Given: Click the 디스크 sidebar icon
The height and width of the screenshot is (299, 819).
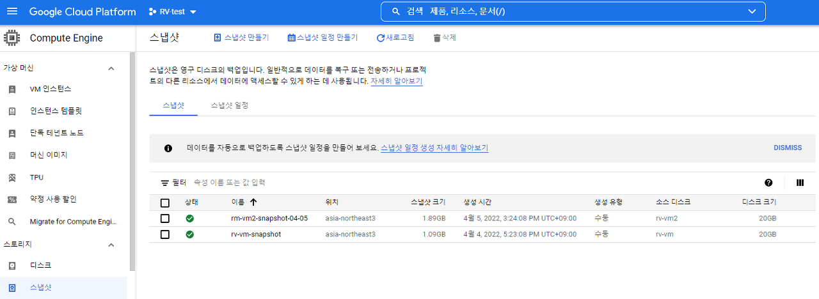Looking at the screenshot, I should tap(12, 265).
